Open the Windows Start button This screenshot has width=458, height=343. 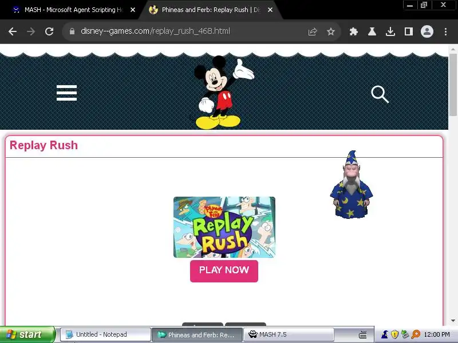(27, 334)
